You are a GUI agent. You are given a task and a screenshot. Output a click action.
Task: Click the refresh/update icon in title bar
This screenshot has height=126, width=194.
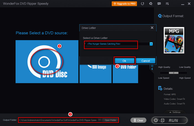[x=142, y=4]
